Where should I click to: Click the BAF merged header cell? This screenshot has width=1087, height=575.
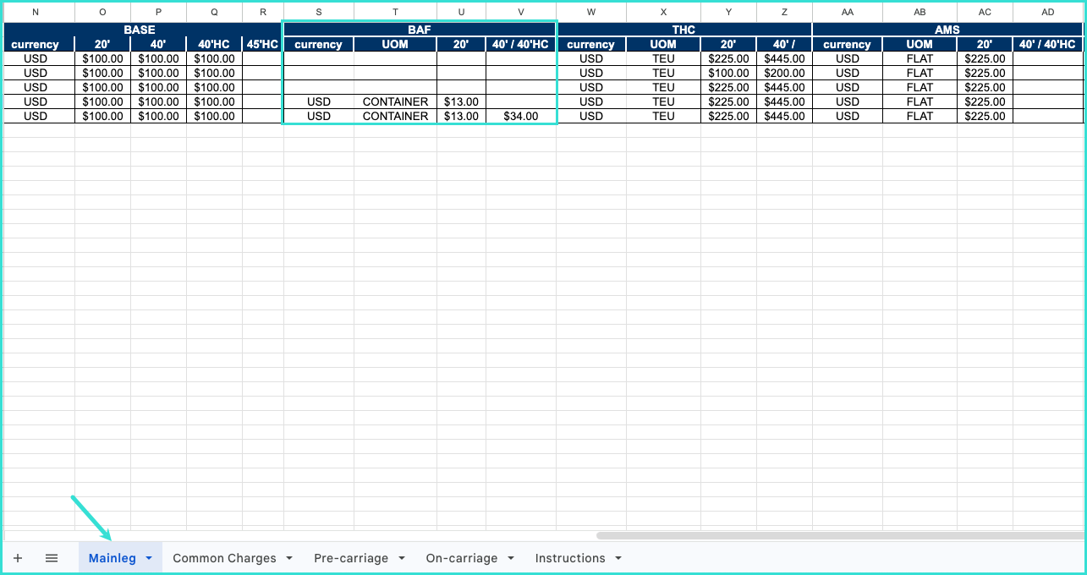click(420, 30)
